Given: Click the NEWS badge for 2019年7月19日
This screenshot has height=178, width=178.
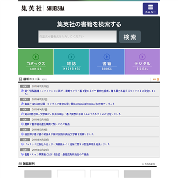Looking at the screenshot, I should (25, 87).
